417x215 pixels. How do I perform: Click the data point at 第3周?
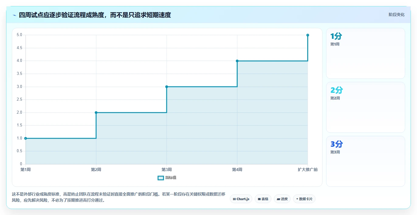coord(167,87)
